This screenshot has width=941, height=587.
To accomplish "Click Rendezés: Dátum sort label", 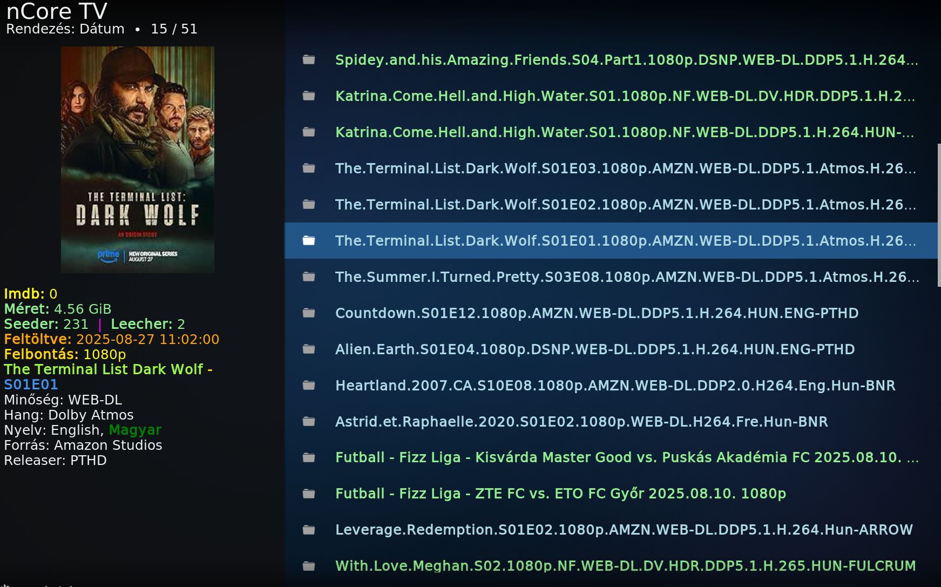I will pyautogui.click(x=65, y=29).
